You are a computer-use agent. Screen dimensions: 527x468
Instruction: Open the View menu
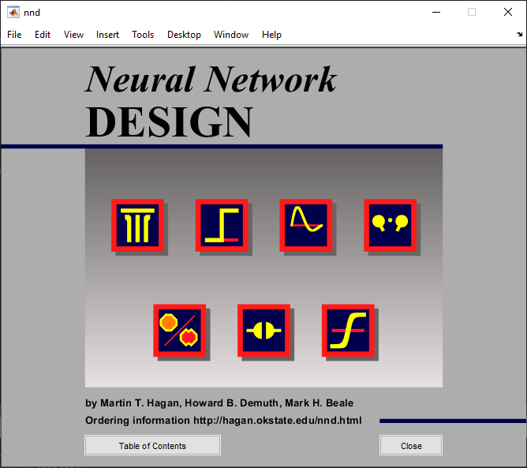pyautogui.click(x=73, y=35)
